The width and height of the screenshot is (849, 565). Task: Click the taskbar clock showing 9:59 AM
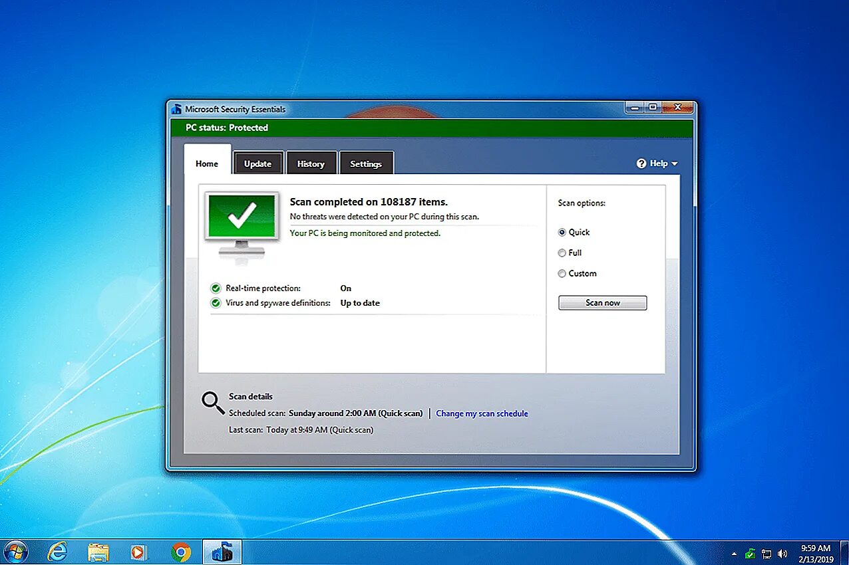[x=815, y=553]
